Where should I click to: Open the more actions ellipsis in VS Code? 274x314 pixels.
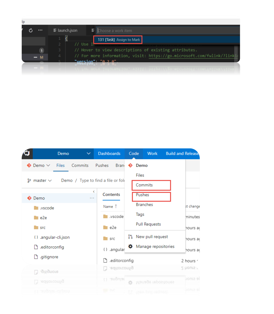point(40,30)
